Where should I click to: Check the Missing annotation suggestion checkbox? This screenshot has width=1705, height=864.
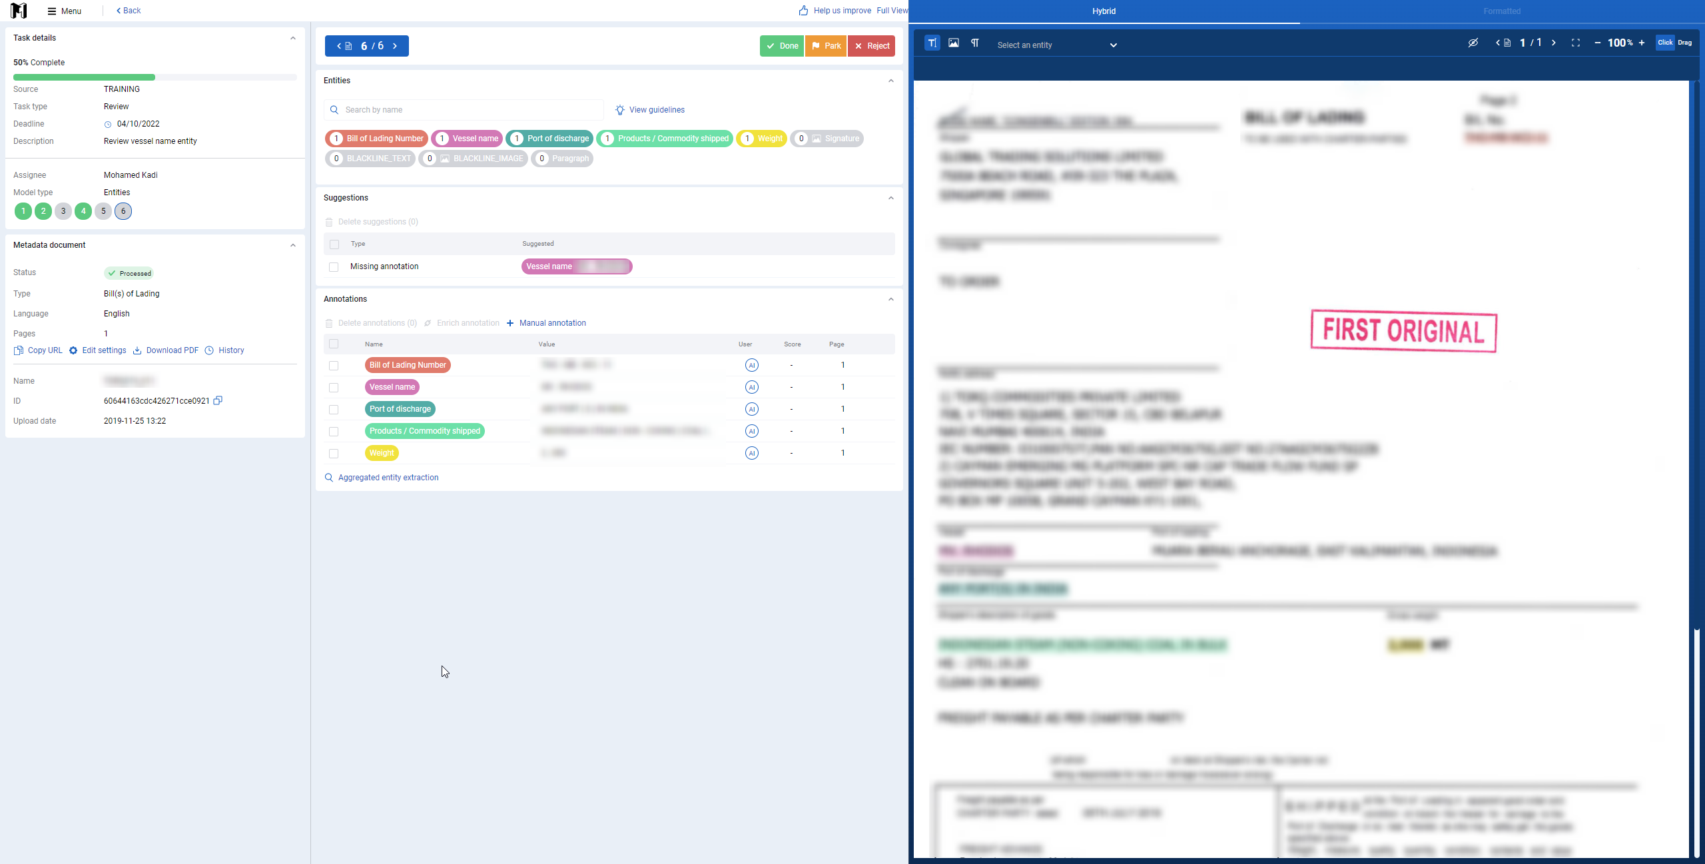(334, 267)
